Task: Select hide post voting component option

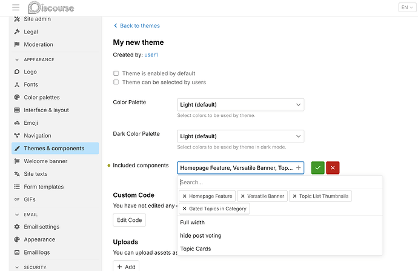Action: pos(280,235)
